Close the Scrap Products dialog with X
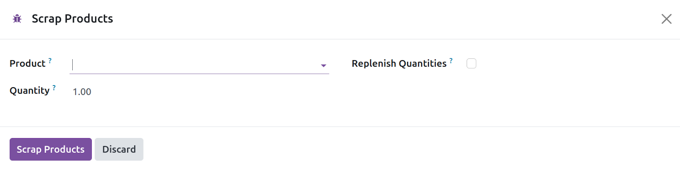The image size is (680, 171). [666, 19]
